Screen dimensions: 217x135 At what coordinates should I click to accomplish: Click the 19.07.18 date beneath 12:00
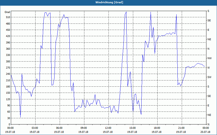click(x=108, y=132)
